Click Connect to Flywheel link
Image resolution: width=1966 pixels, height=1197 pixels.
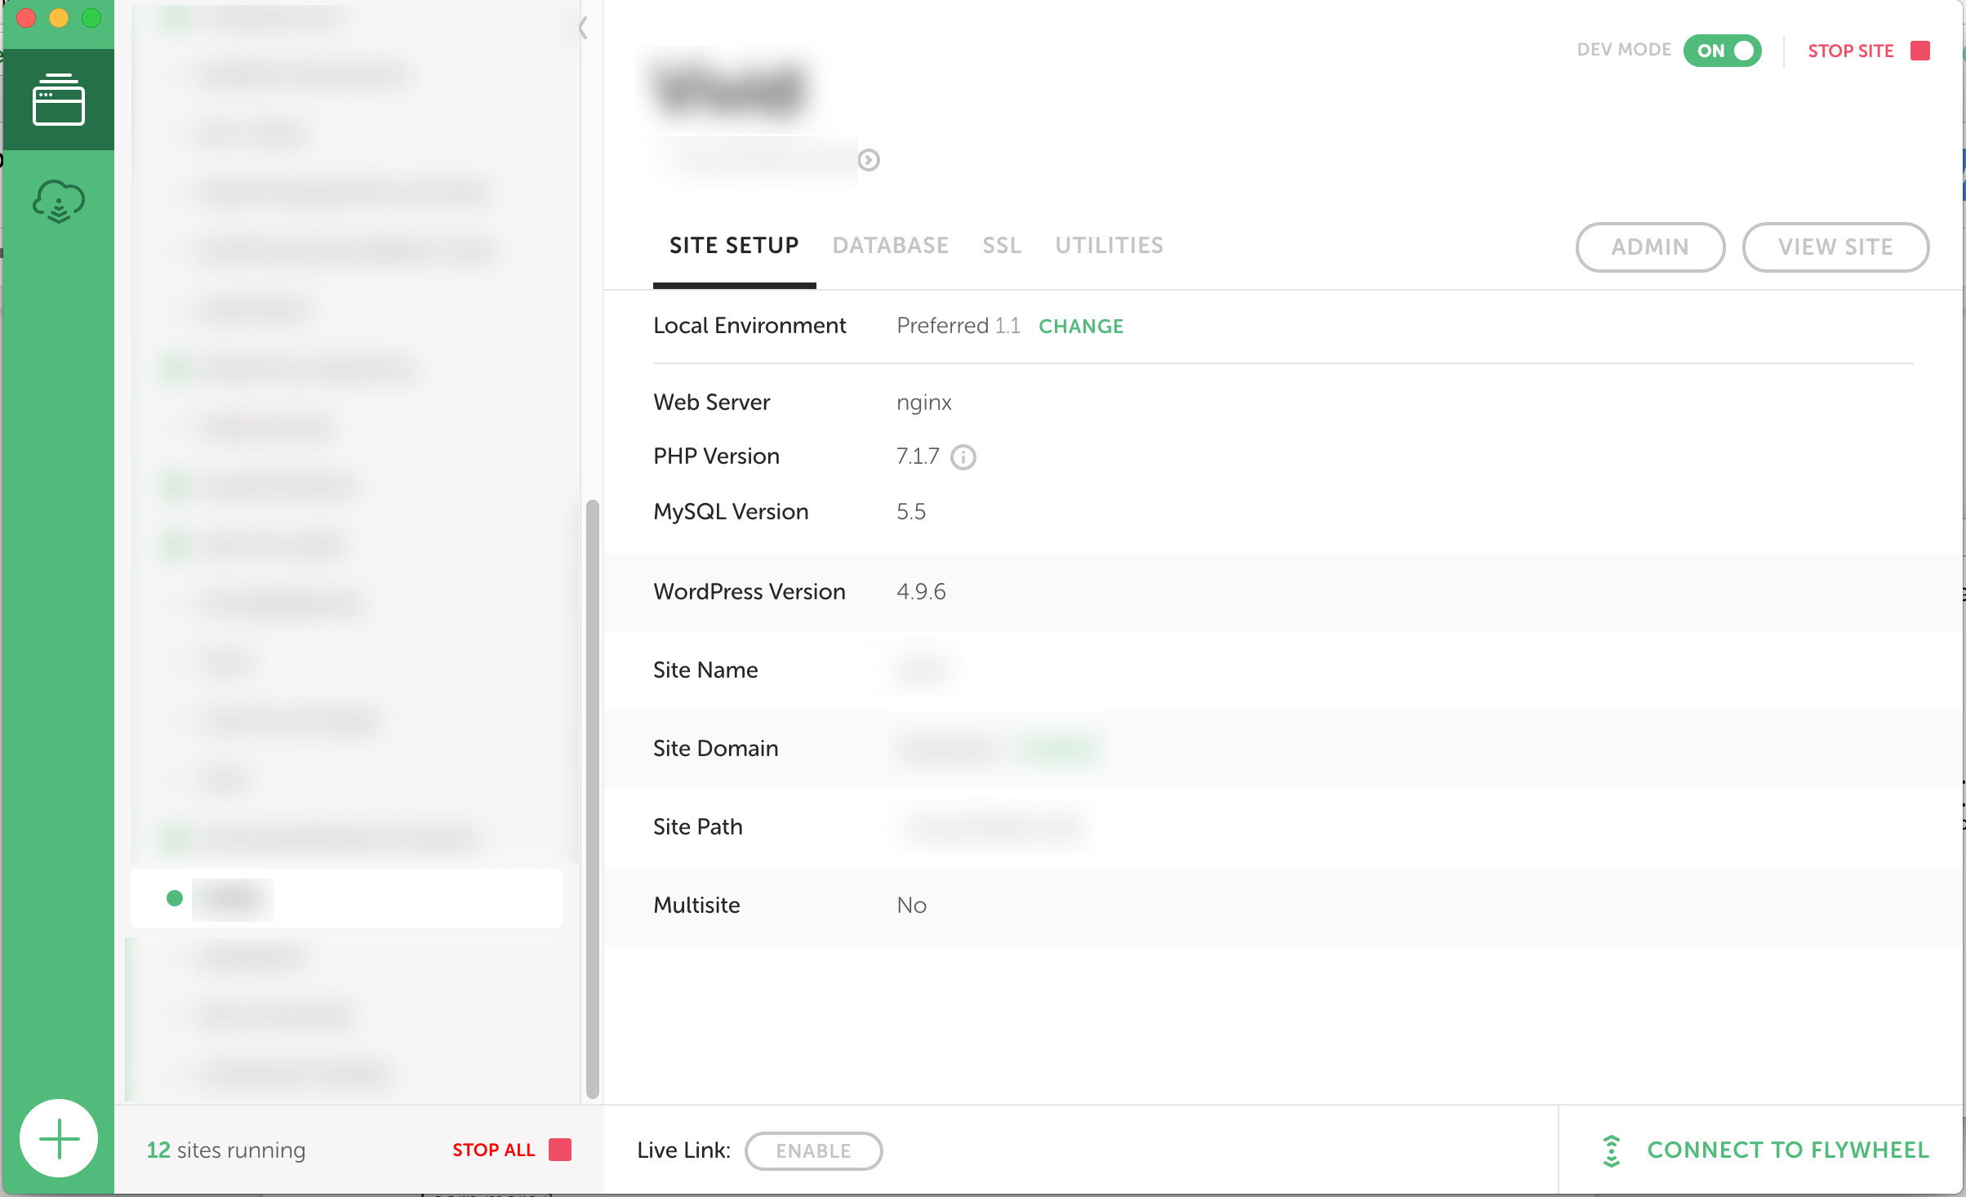1788,1150
